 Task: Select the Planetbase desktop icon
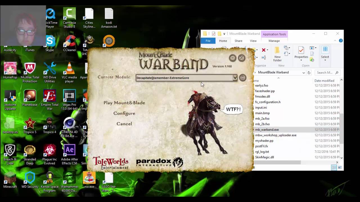click(30, 98)
